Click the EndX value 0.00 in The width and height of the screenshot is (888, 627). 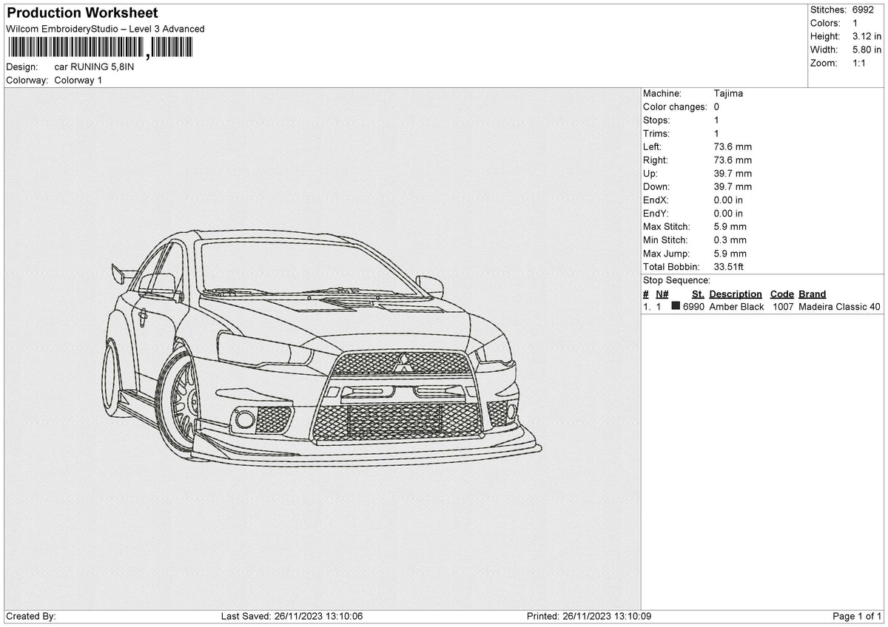coord(728,200)
